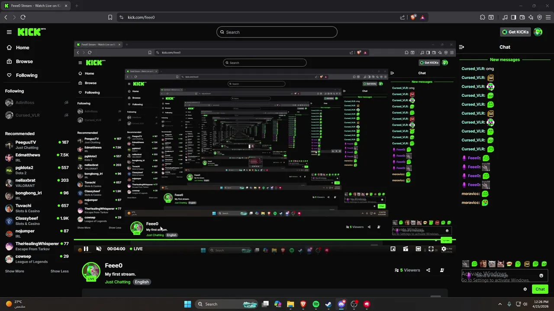This screenshot has width=554, height=311.
Task: Open Cursed_VLR followed channel in sidebar
Action: point(37,115)
